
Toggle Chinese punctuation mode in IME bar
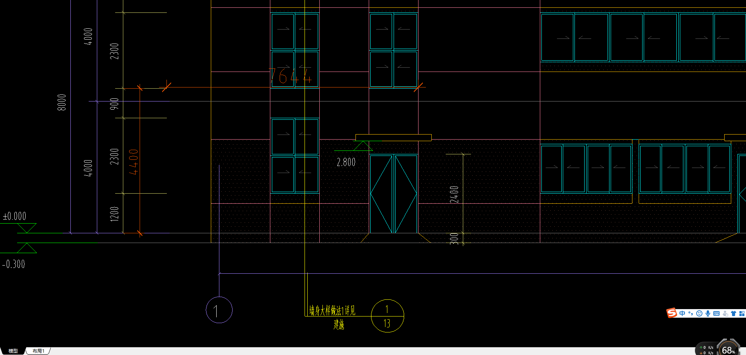coord(690,313)
